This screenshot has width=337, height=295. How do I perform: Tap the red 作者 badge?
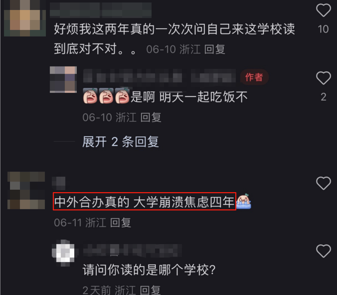click(x=254, y=77)
